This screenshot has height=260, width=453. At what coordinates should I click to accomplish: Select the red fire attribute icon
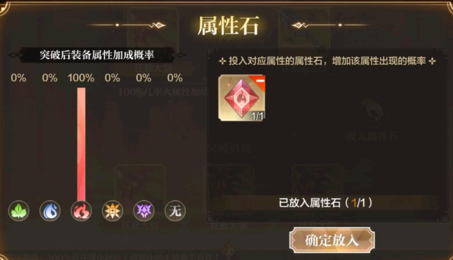[81, 211]
